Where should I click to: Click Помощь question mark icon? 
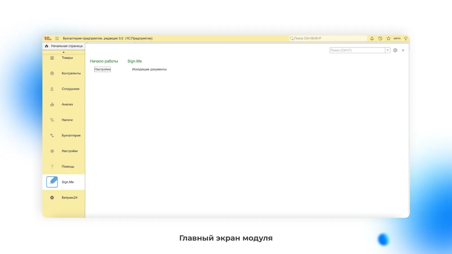tap(52, 166)
